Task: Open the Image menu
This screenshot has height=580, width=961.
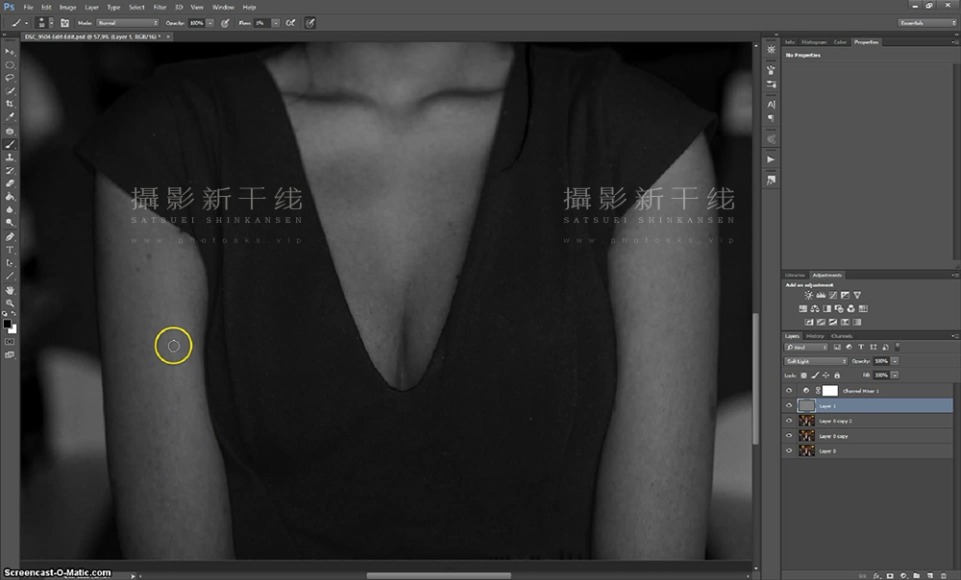Action: click(x=67, y=8)
